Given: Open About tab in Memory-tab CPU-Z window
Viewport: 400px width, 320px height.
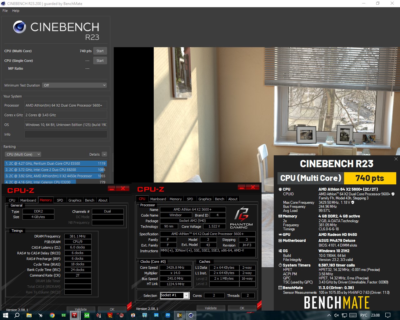Looking at the screenshot, I should (x=103, y=200).
